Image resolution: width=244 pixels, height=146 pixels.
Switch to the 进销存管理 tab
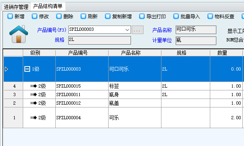tap(16, 7)
